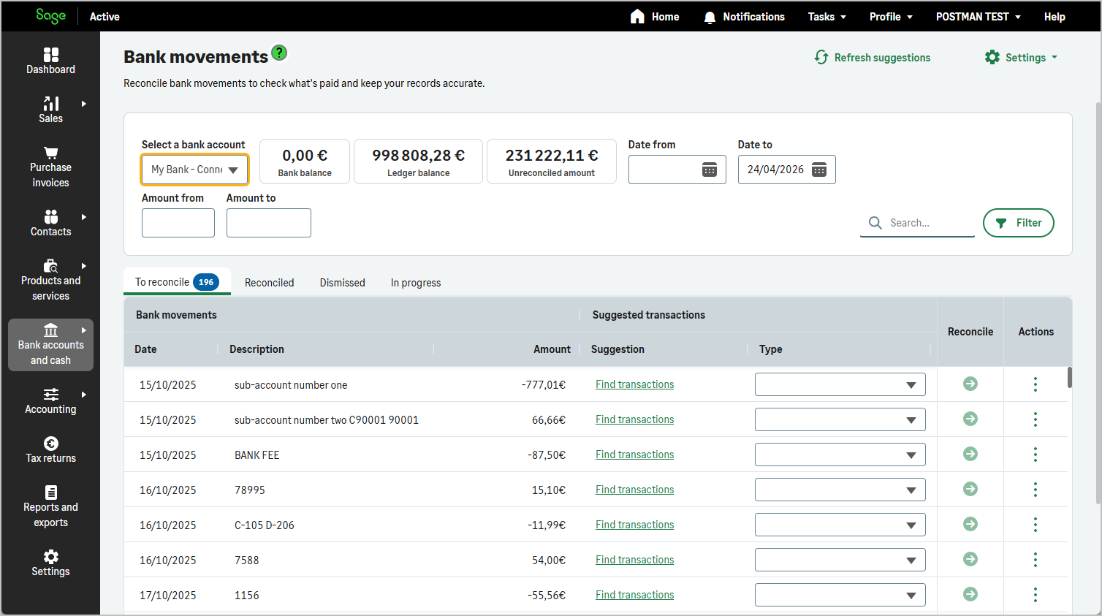Find transactions for sub-account number one
This screenshot has width=1102, height=616.
(x=634, y=384)
